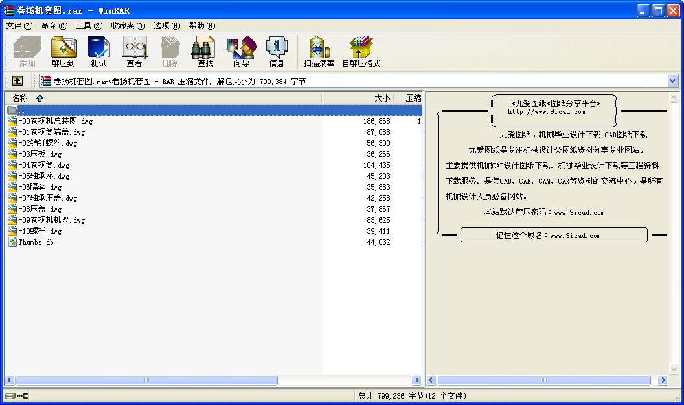Screen dimensions: 684x405
Task: Sort by Size (大小) column header
Action: 358,98
